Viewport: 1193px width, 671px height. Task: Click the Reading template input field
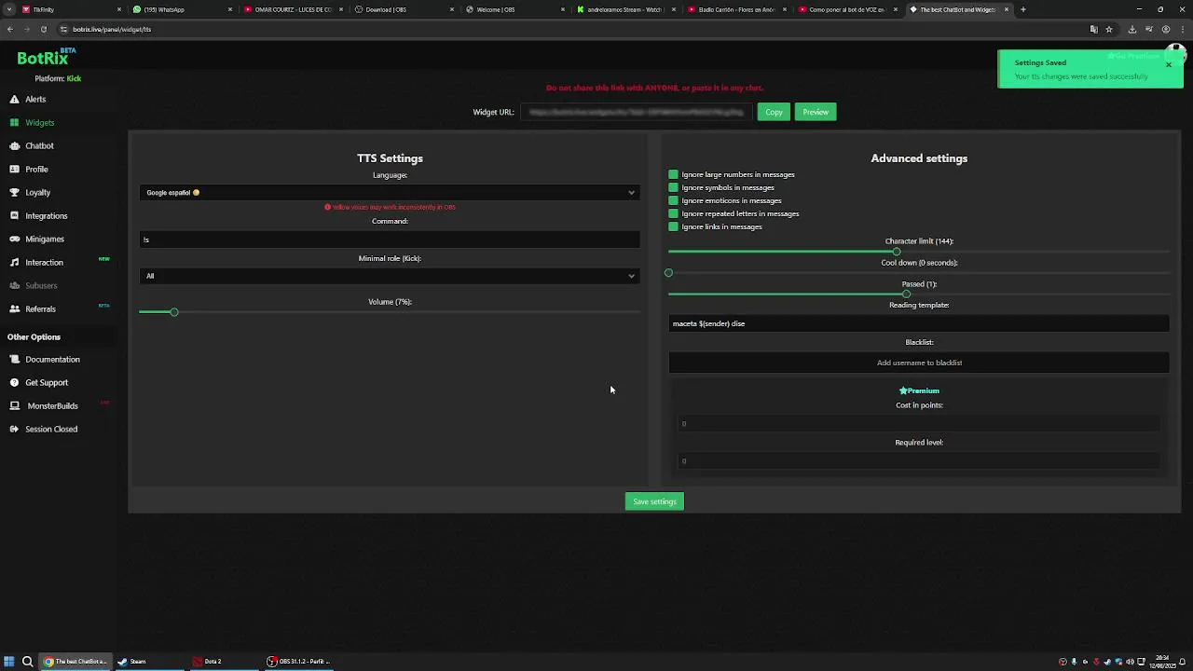[x=919, y=323]
